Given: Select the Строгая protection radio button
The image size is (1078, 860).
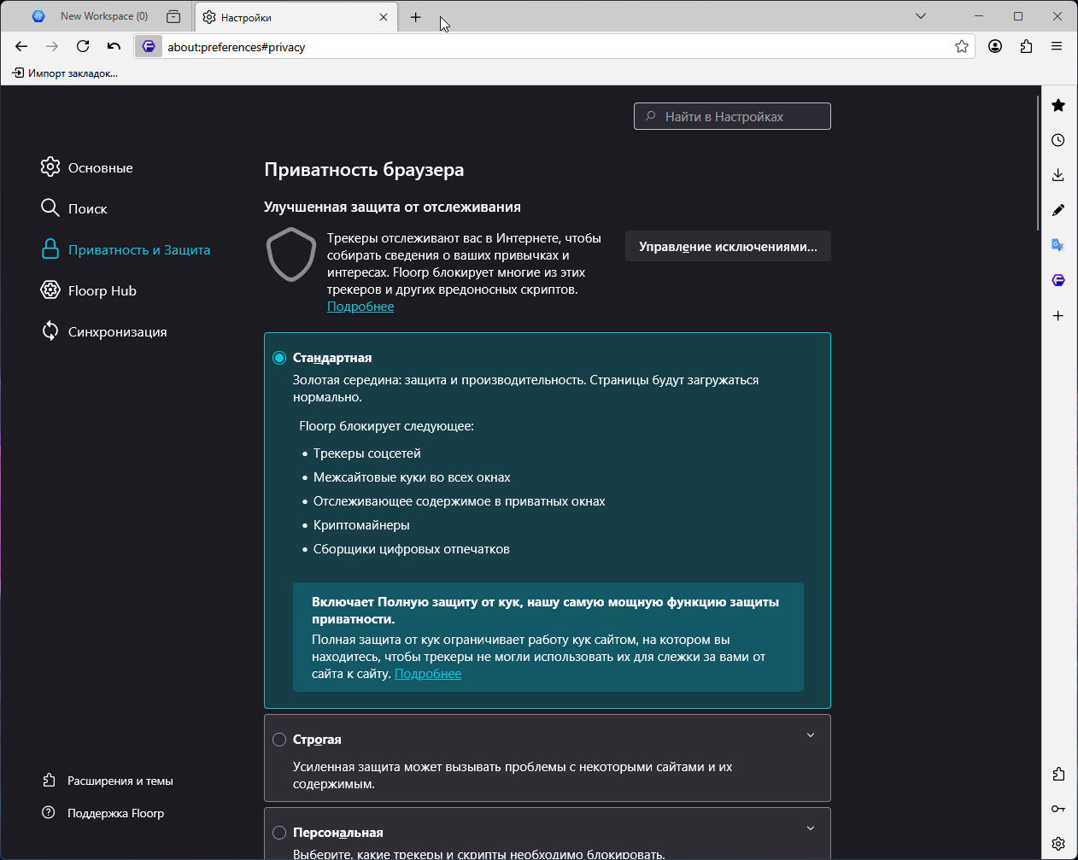Looking at the screenshot, I should coord(279,740).
